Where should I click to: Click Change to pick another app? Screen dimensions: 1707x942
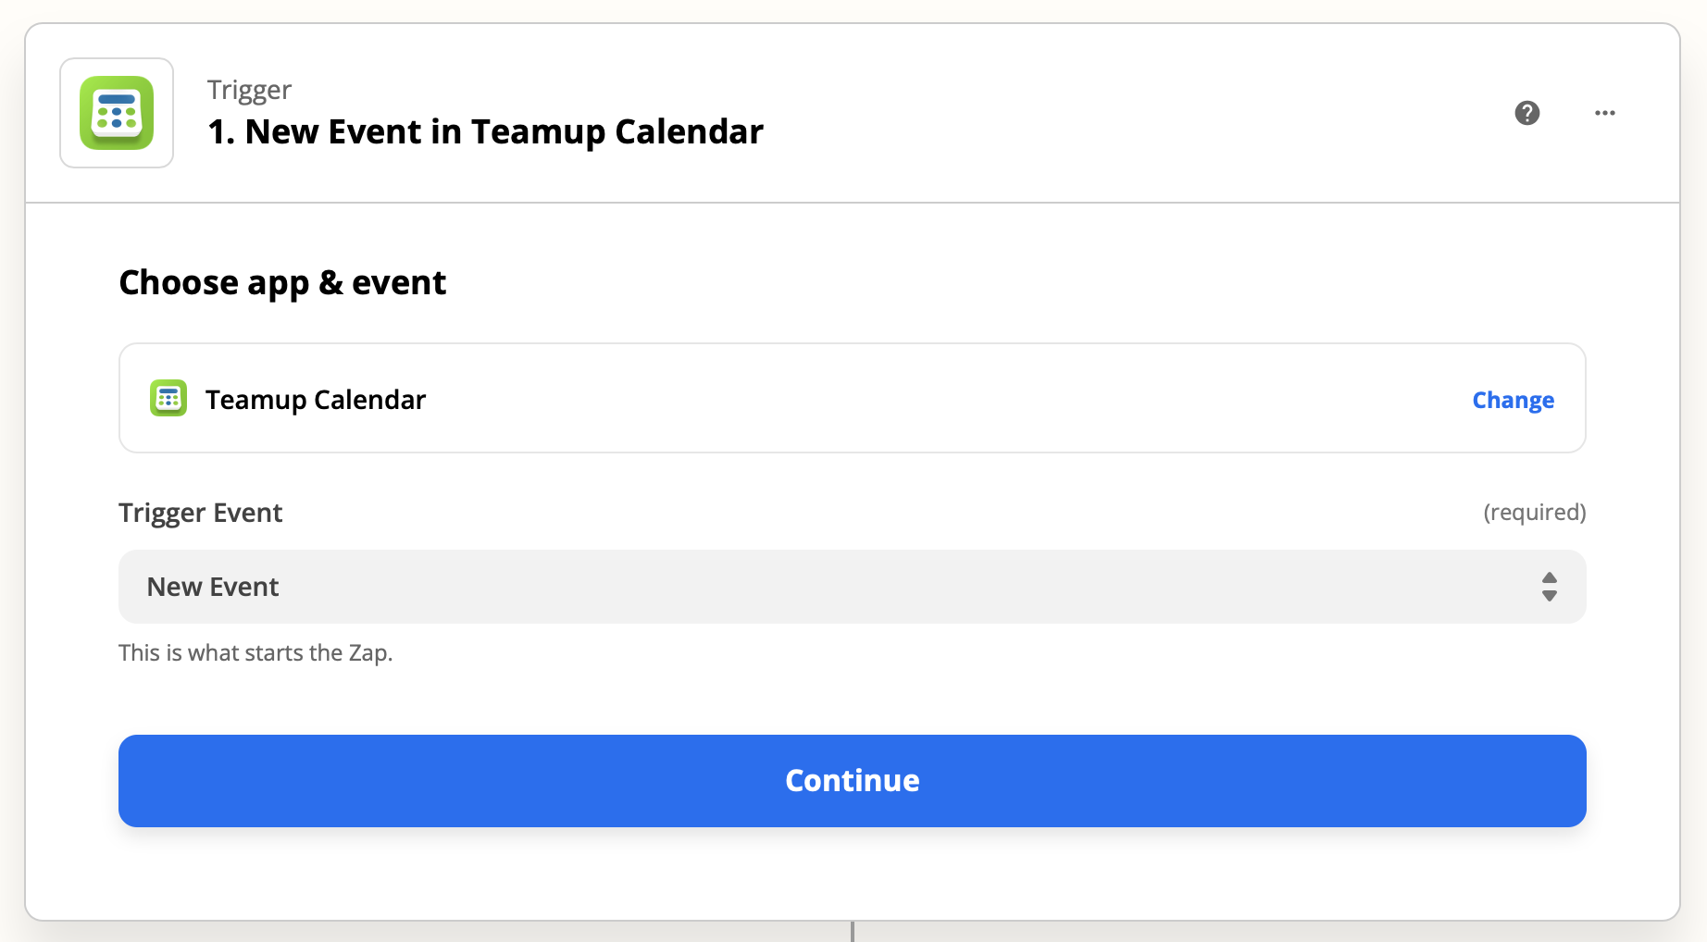pyautogui.click(x=1513, y=400)
